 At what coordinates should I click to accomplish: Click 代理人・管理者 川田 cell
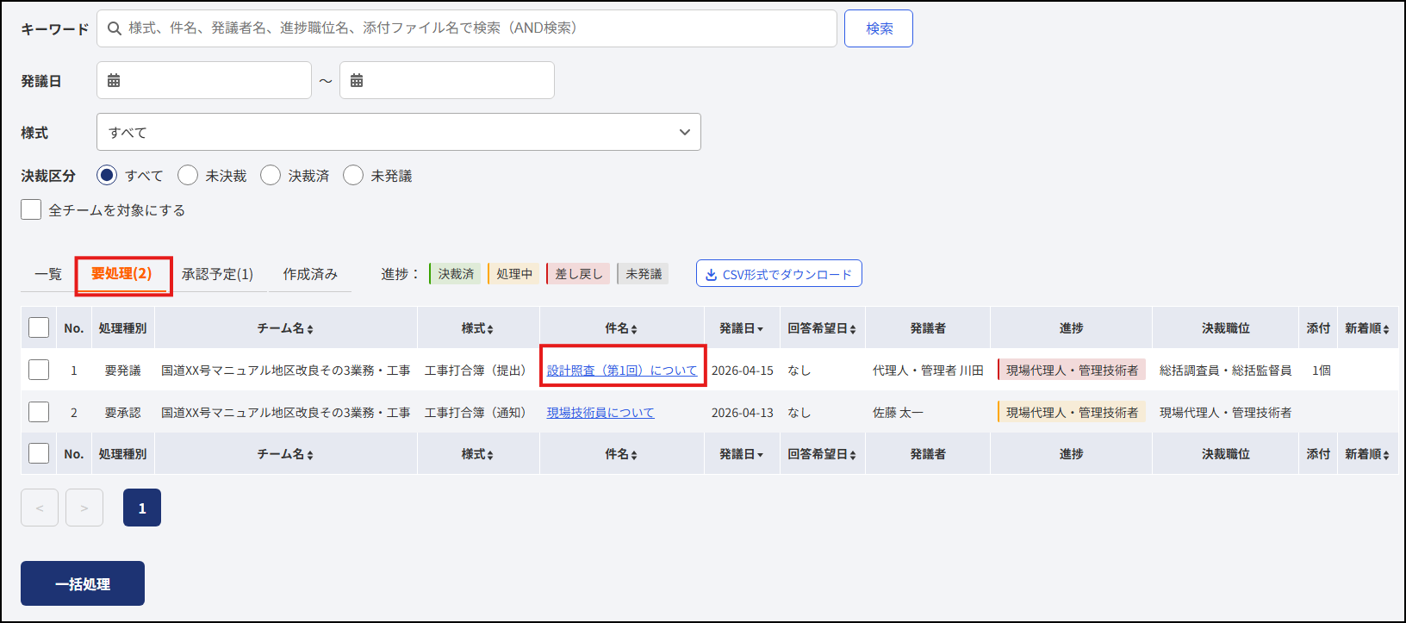coord(928,371)
